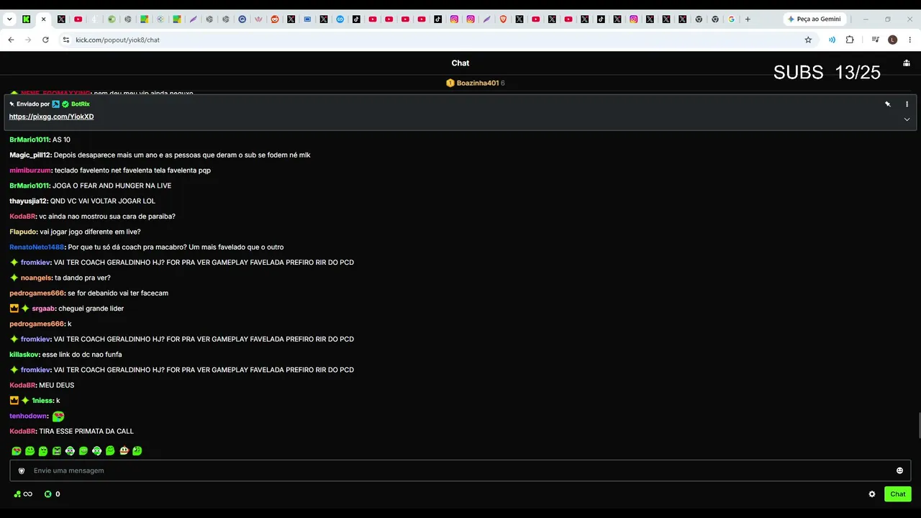This screenshot has height=518, width=921.
Task: Click message 'esse link do dc nao funfa'
Action: 82,355
